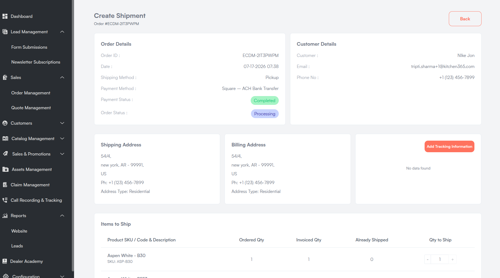Click the Qty to Ship input for ASP-B30
The width and height of the screenshot is (500, 278).
440,259
